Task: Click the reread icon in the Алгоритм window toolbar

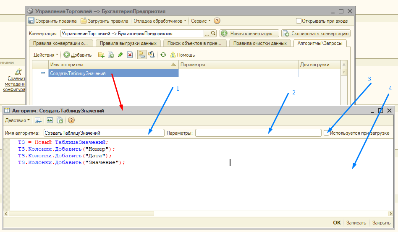Action: point(50,120)
